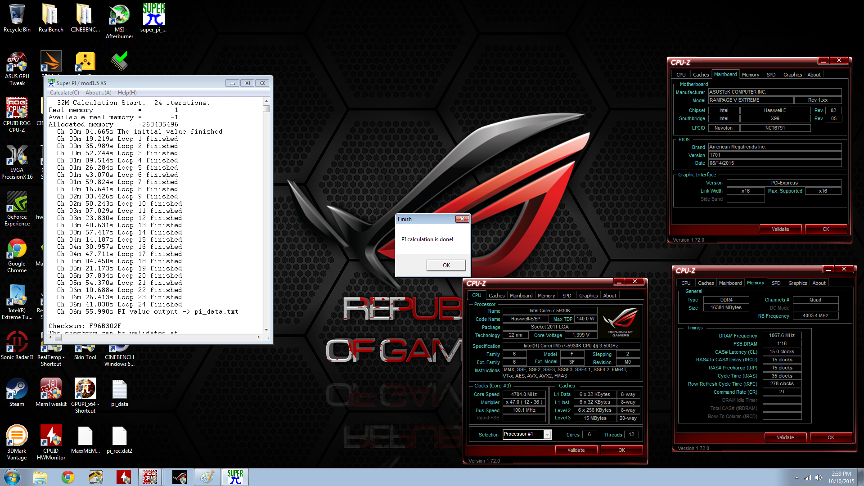Open About menu in Super PI
The width and height of the screenshot is (864, 486).
coord(98,93)
